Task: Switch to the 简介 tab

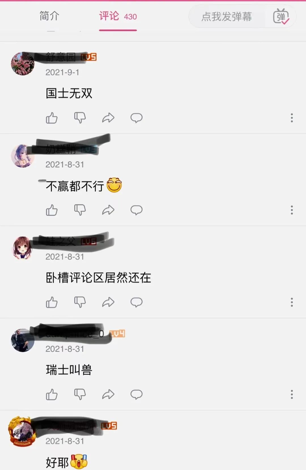Action: click(x=49, y=16)
